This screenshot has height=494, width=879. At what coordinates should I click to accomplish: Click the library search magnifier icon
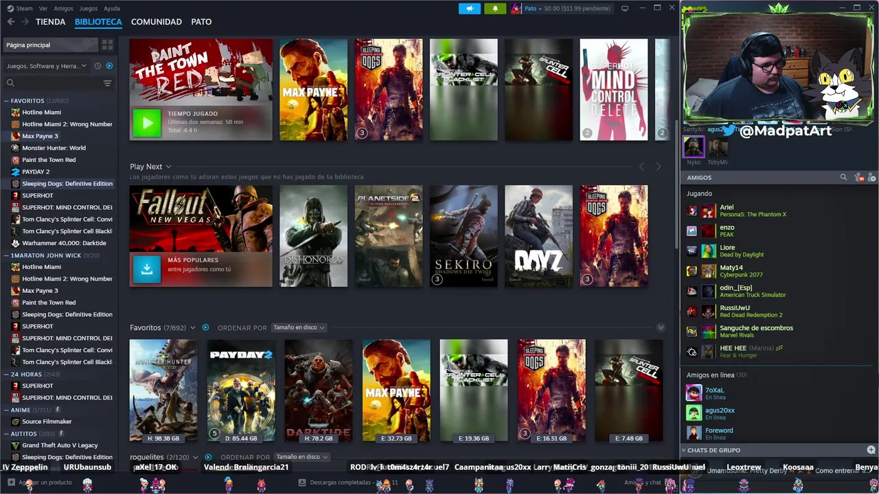(10, 83)
